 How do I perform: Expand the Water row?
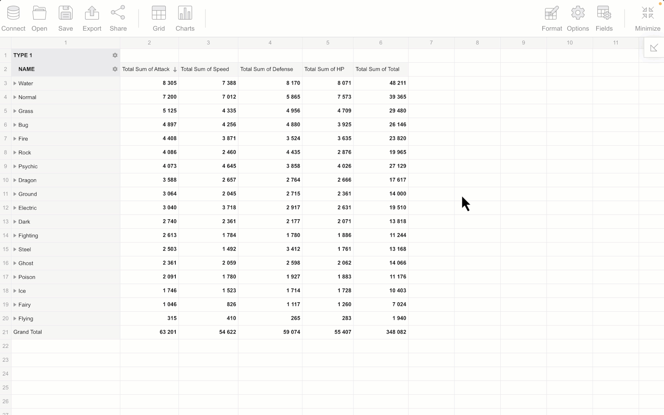pos(15,83)
